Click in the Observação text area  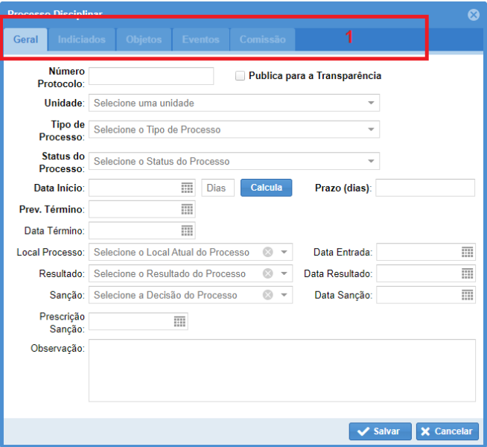281,370
